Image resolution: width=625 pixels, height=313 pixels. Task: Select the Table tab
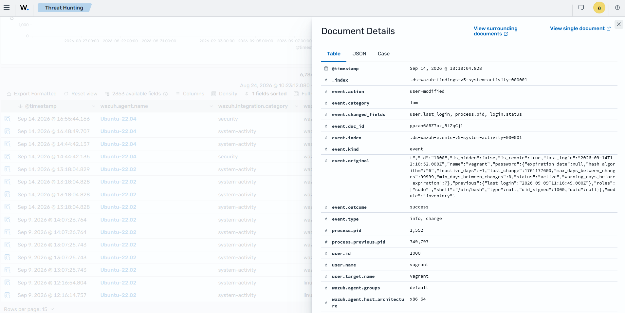click(334, 54)
